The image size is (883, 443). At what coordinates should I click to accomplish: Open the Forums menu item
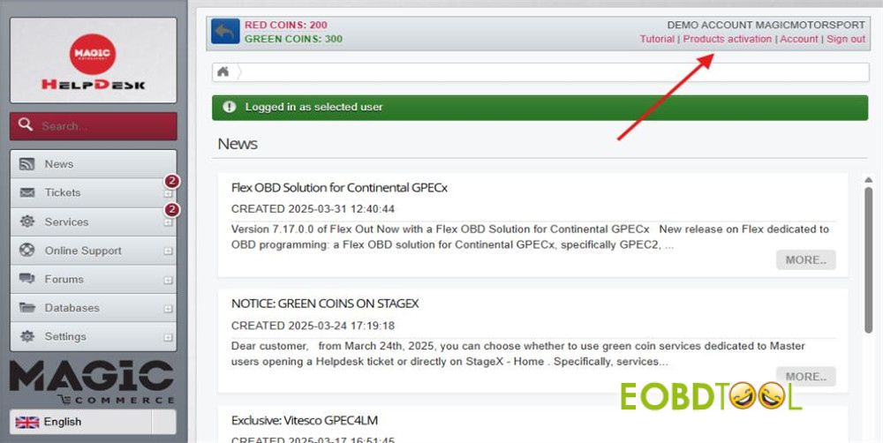93,279
